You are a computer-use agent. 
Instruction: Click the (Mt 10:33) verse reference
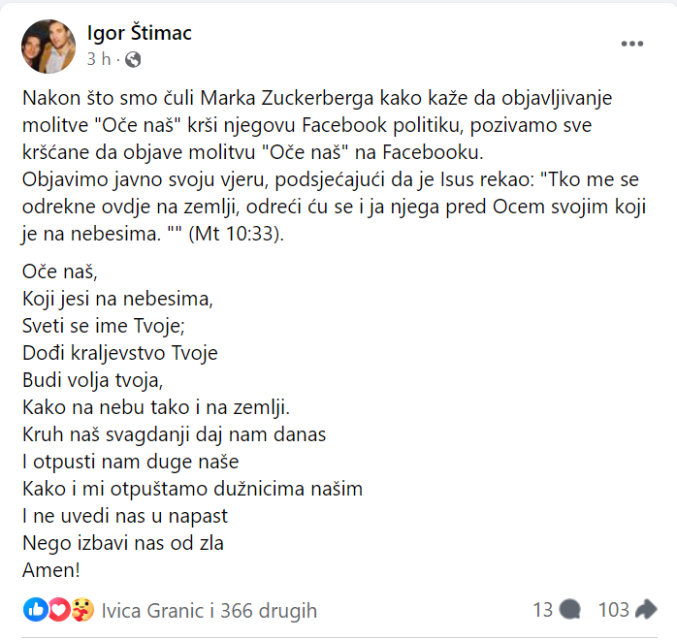point(236,234)
